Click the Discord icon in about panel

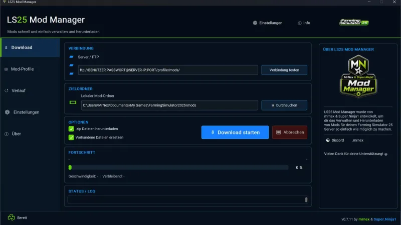pyautogui.click(x=328, y=140)
